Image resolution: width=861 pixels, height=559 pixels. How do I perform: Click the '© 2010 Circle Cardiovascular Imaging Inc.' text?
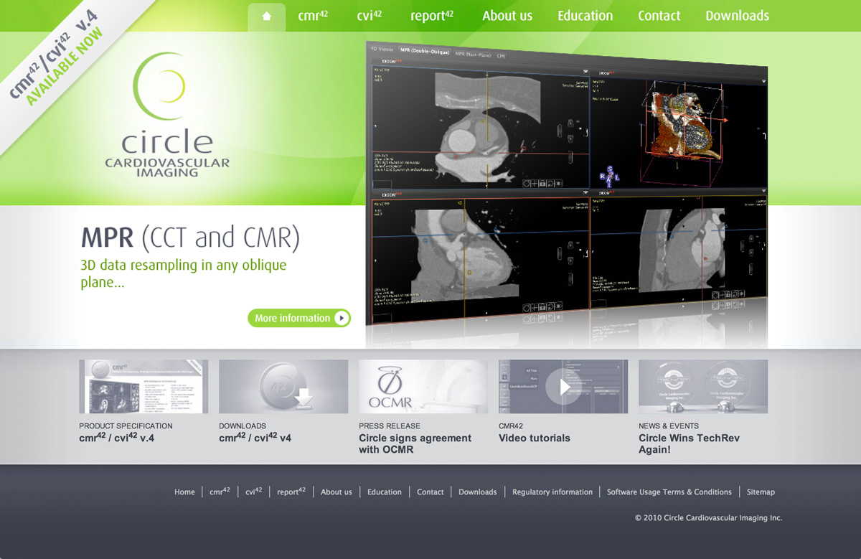point(708,518)
